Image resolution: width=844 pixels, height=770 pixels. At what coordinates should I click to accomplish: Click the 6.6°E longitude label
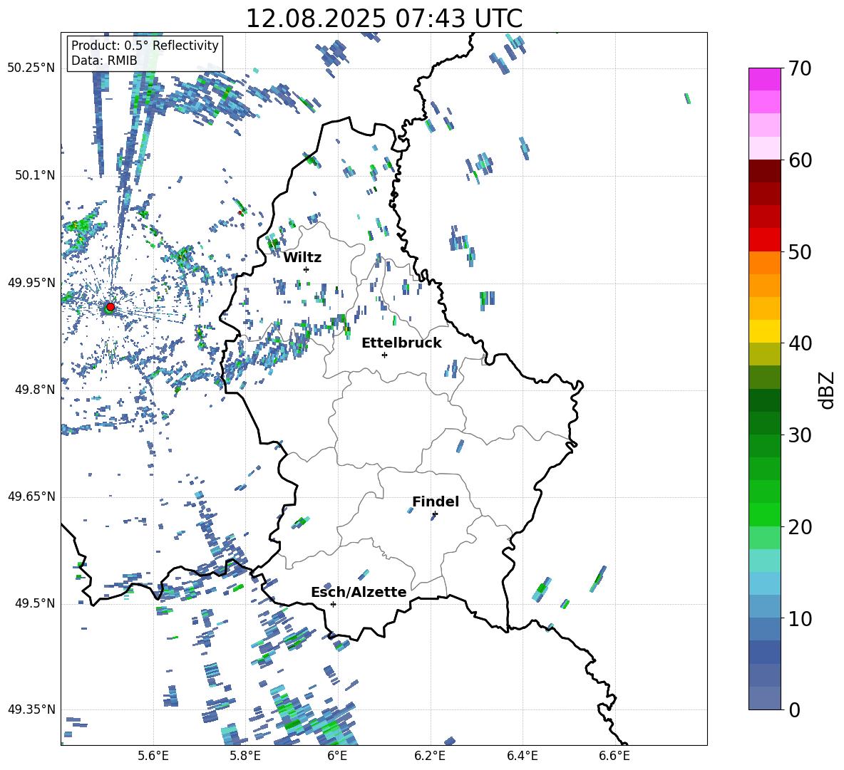614,756
